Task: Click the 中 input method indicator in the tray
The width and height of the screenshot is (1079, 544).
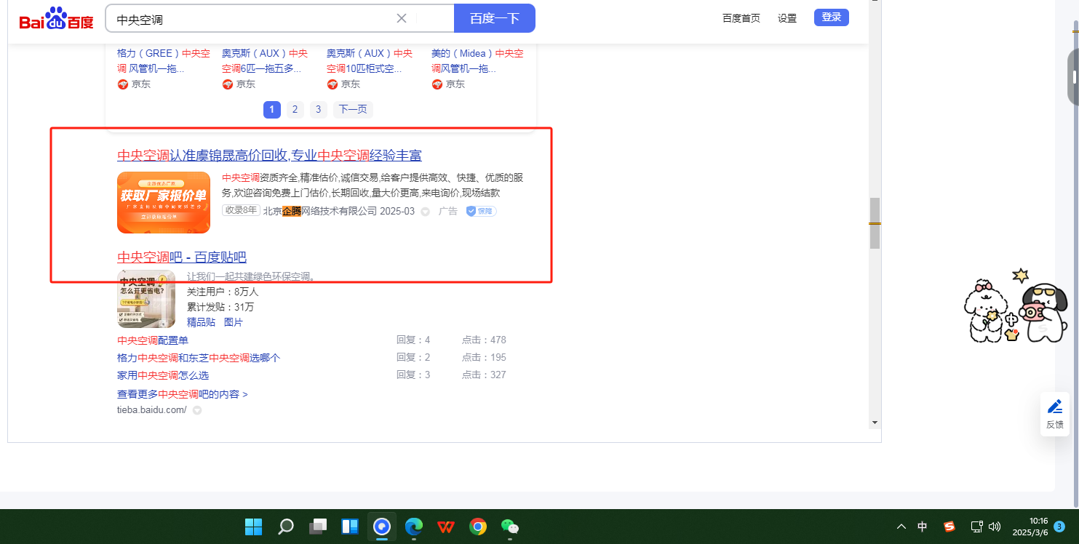Action: coord(923,527)
